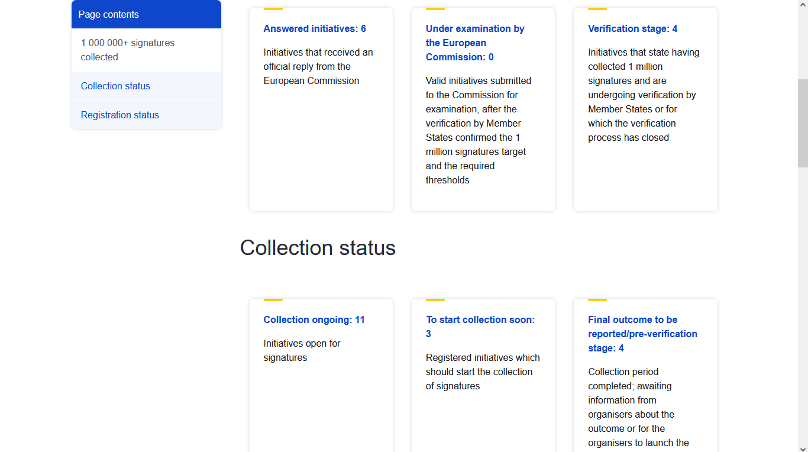Open the 'Answered initiatives: 6' link

coord(315,28)
